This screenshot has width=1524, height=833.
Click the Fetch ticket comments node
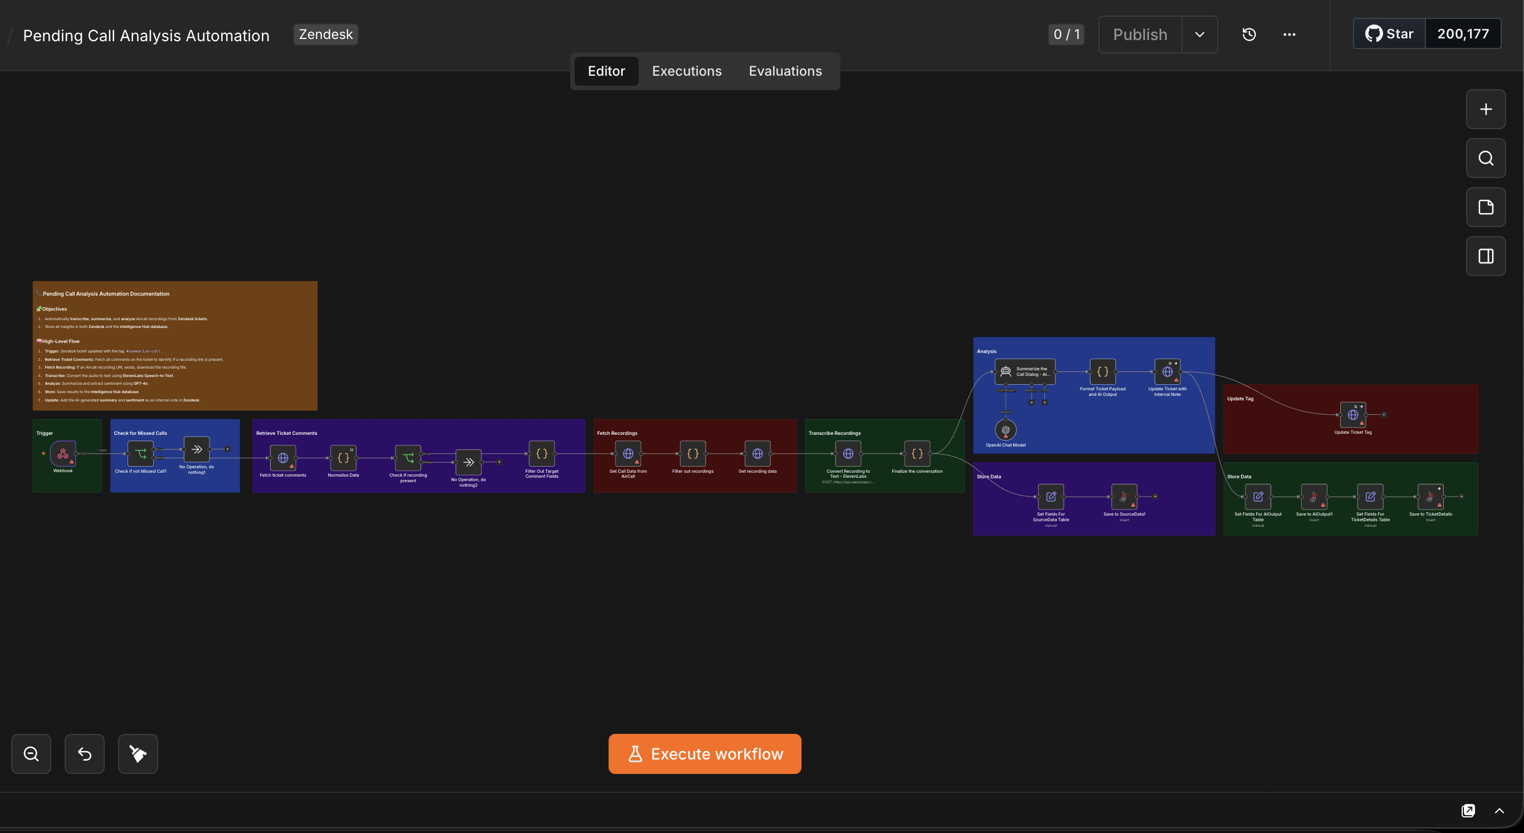coord(283,458)
